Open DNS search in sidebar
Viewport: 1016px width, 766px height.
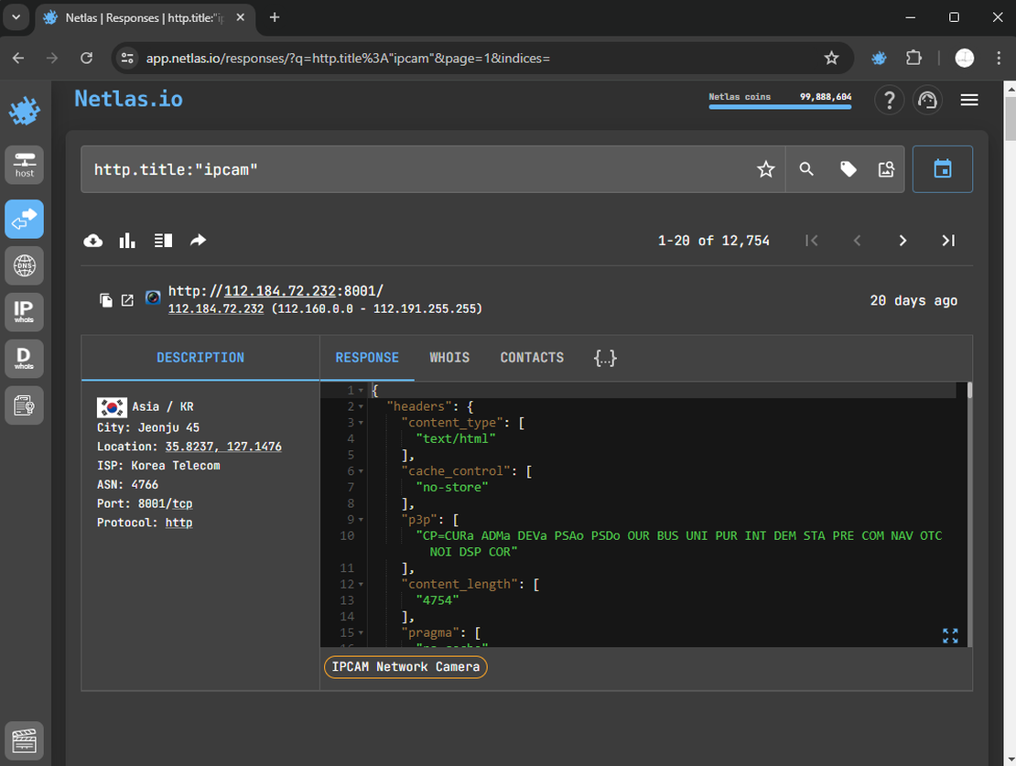pyautogui.click(x=24, y=266)
